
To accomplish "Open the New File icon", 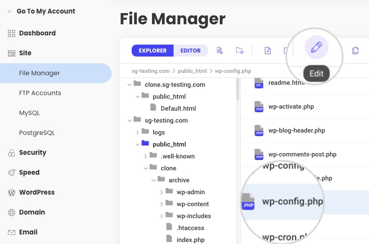I will [219, 51].
